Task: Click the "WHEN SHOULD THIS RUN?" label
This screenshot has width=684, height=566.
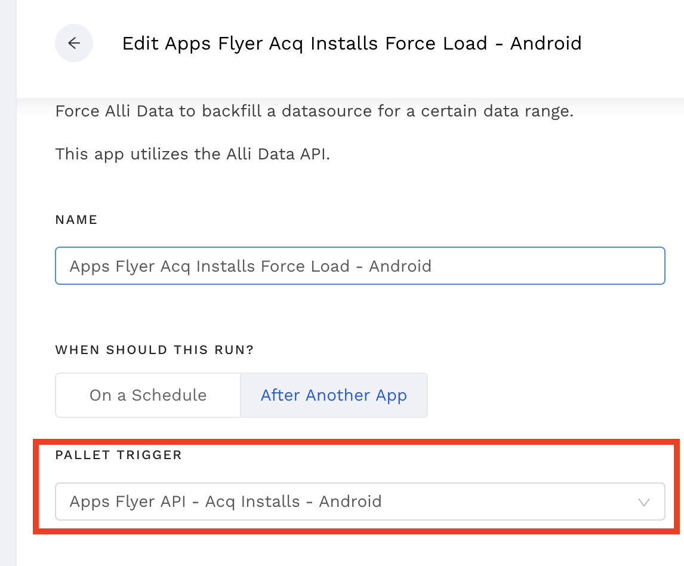Action: (155, 350)
